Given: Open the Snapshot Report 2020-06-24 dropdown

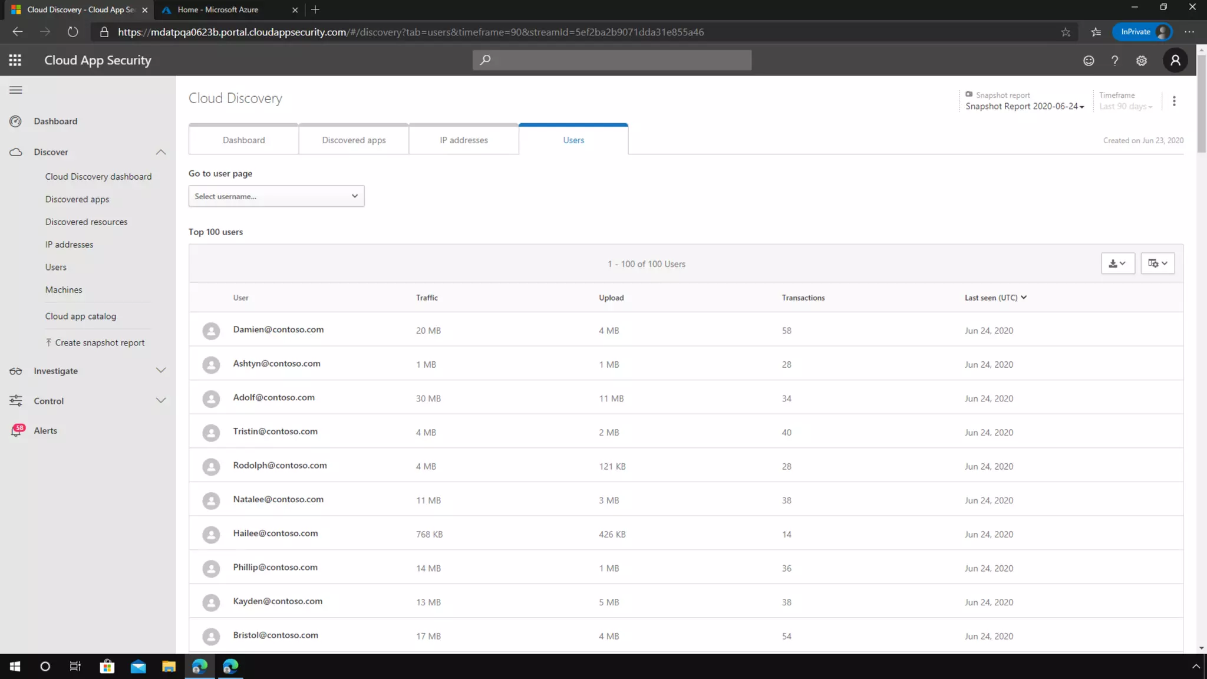Looking at the screenshot, I should point(1024,107).
